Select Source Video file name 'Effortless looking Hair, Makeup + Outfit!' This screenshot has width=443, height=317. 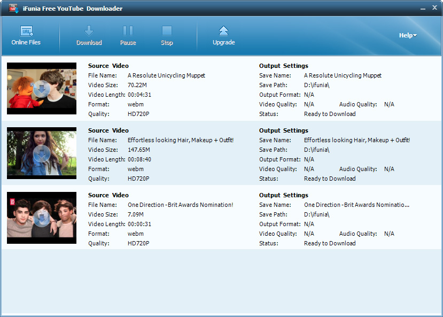pyautogui.click(x=181, y=140)
